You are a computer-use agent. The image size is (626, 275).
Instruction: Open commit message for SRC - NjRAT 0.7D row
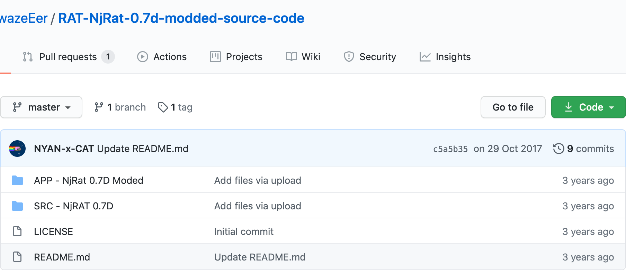[258, 206]
